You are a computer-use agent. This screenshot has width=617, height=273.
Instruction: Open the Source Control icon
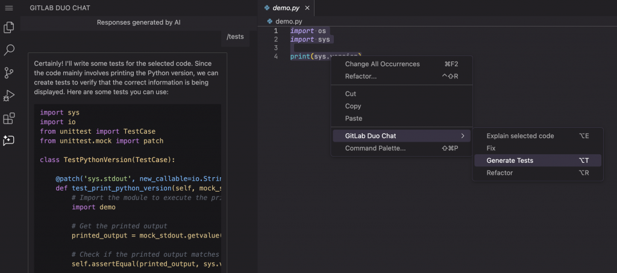[9, 73]
